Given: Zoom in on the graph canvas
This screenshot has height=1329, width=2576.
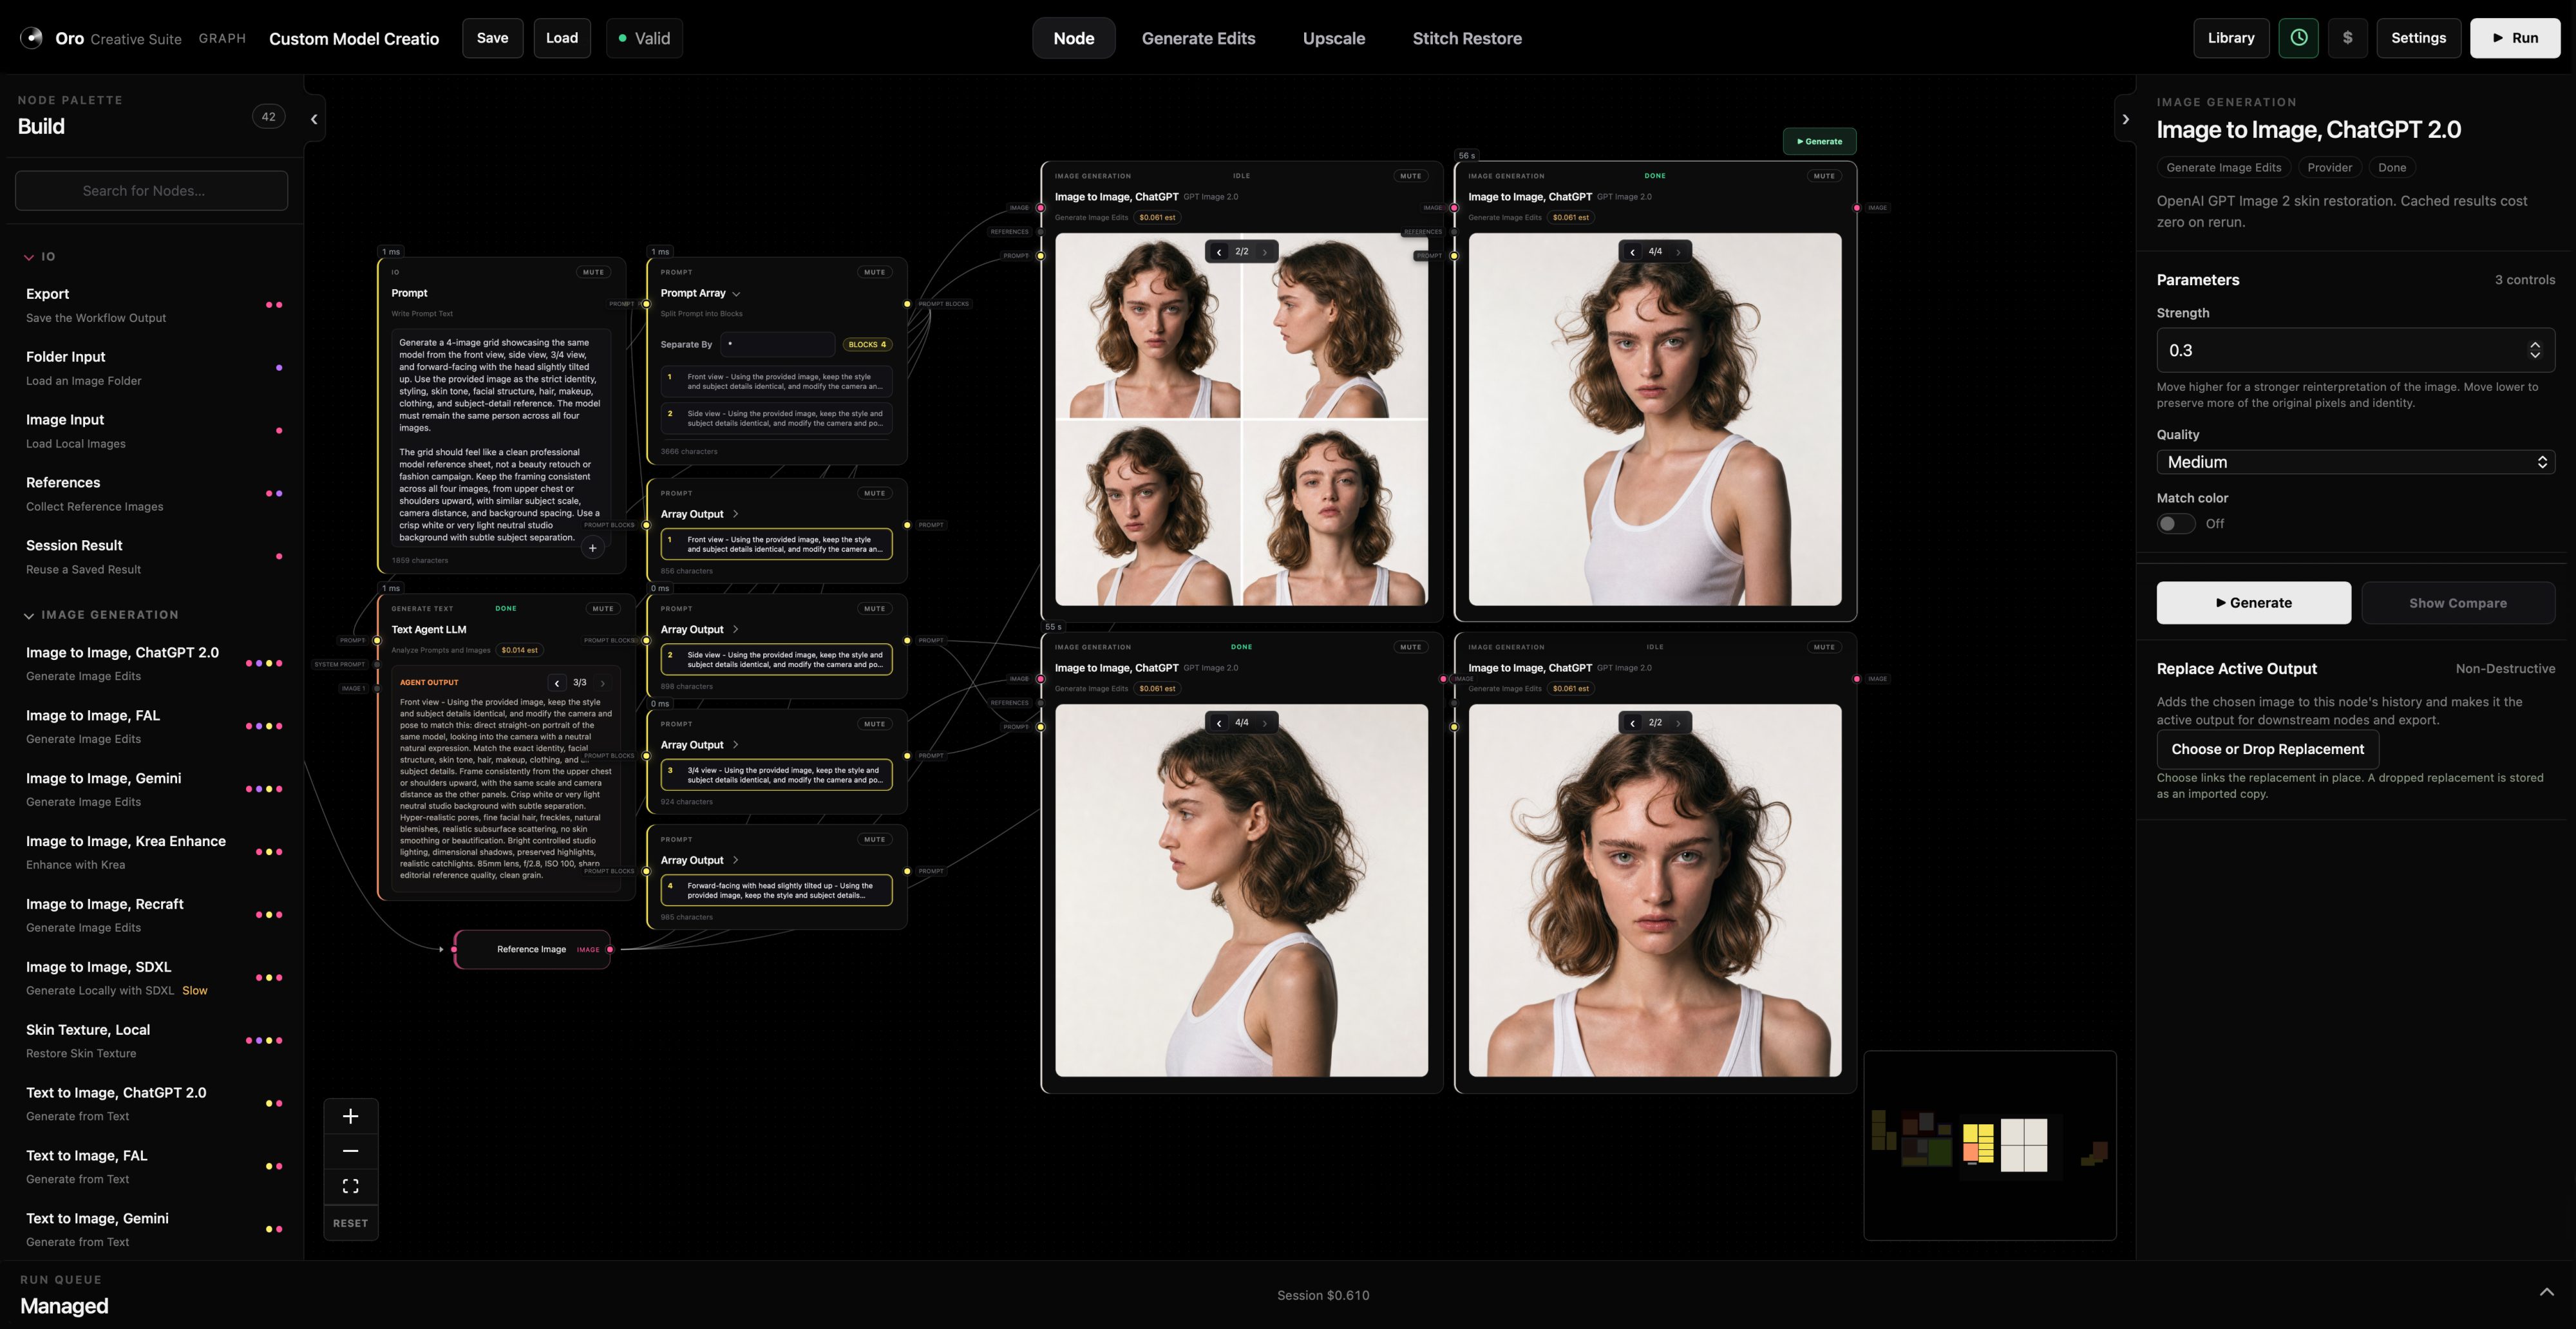Looking at the screenshot, I should point(350,1116).
